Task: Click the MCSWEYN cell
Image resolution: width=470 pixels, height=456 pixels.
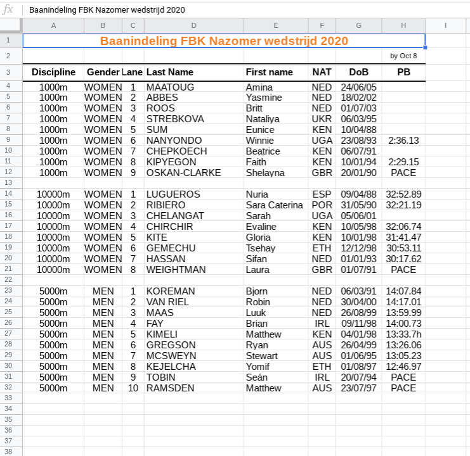Action: pyautogui.click(x=194, y=356)
